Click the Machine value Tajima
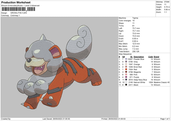The height and width of the screenshot is (121, 171). 135,18
